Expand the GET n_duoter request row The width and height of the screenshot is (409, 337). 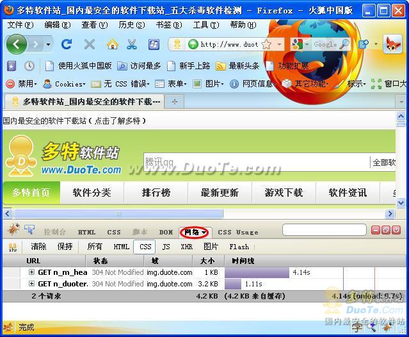(31, 284)
